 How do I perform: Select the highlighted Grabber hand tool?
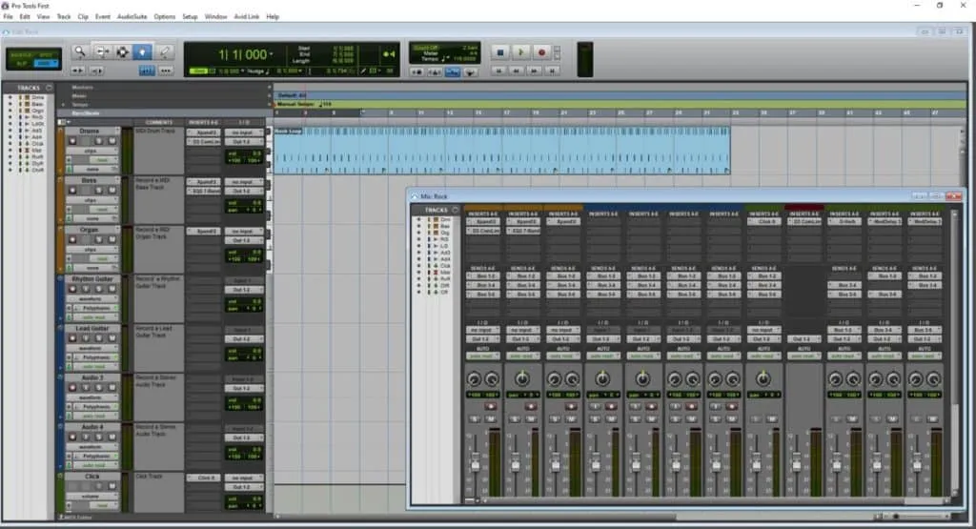(143, 52)
